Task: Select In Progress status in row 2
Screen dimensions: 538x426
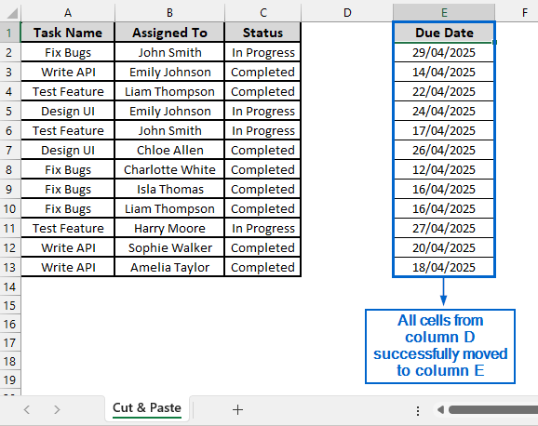Action: click(263, 52)
